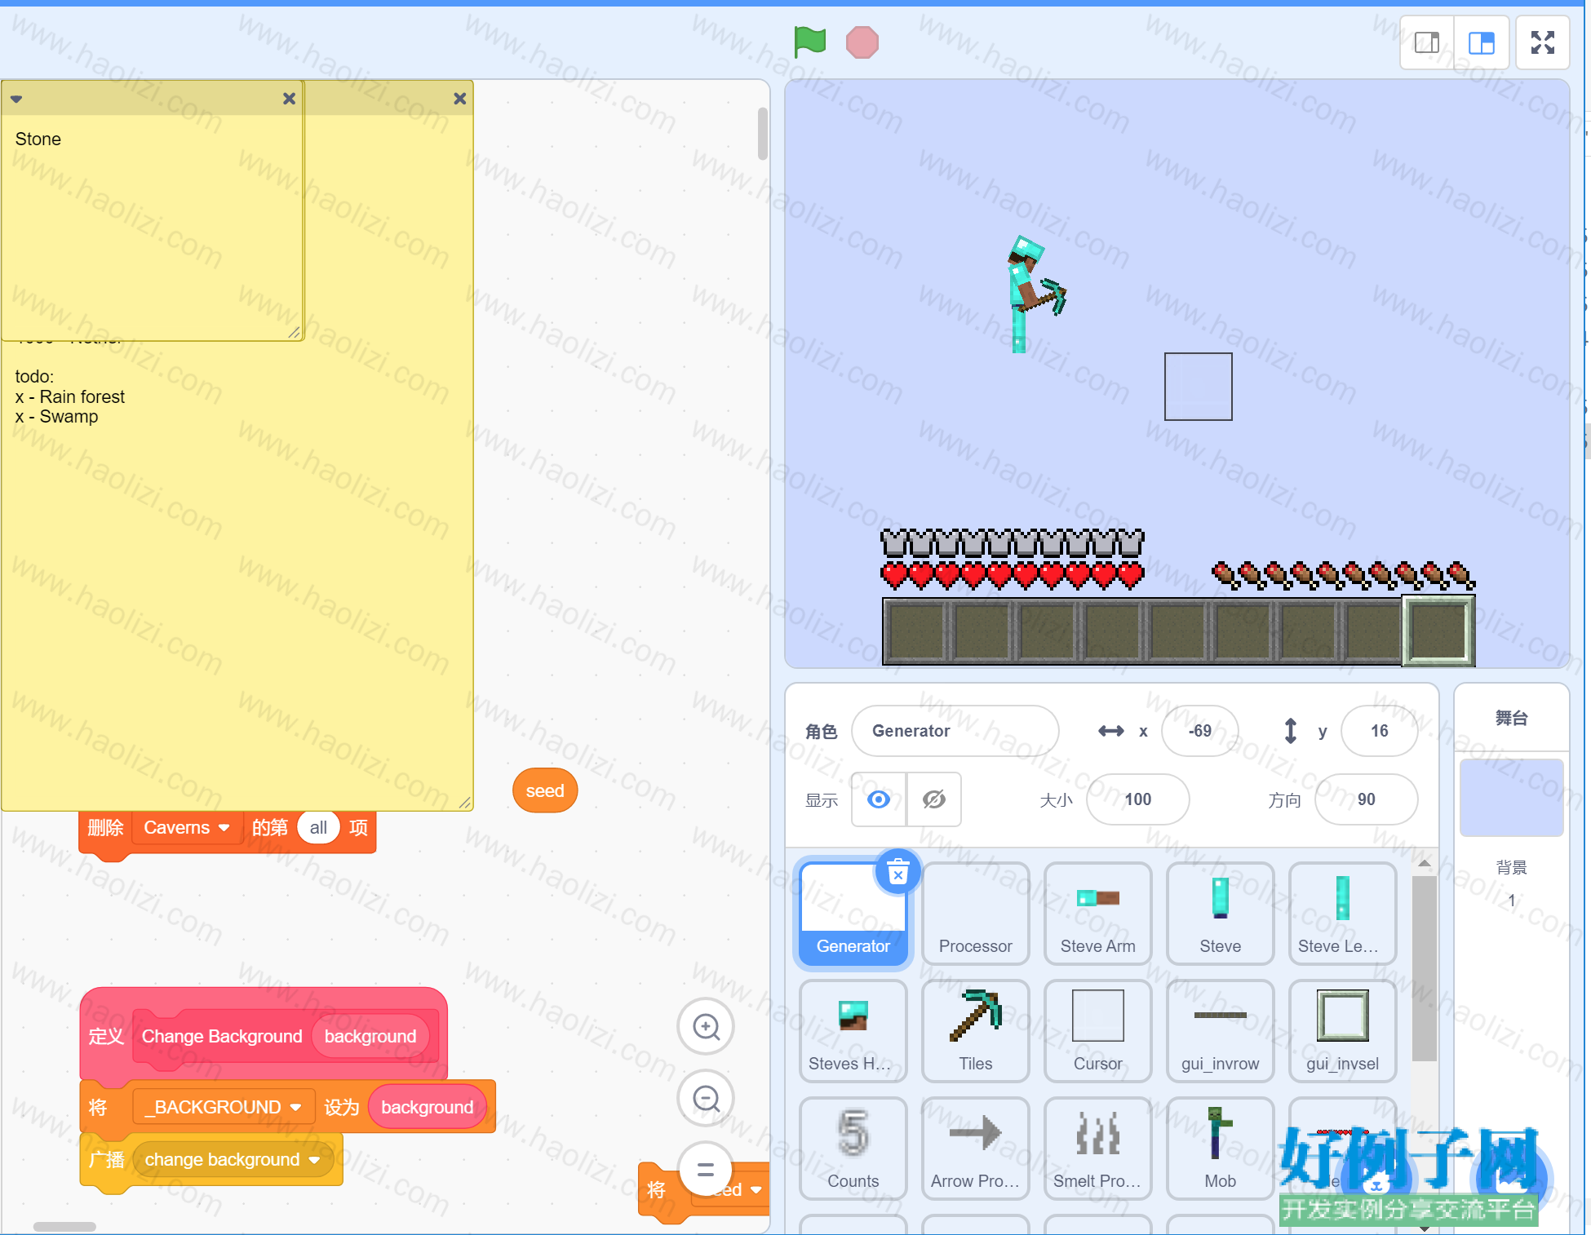
Task: Select the Counts sprite
Action: (853, 1149)
